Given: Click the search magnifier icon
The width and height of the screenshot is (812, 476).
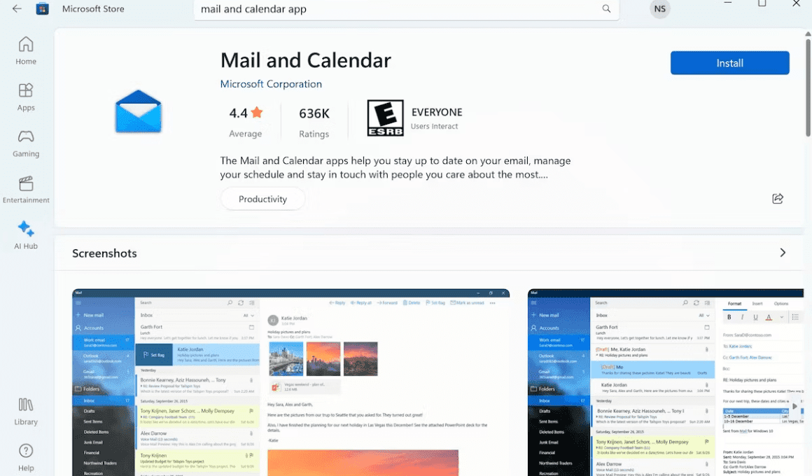Looking at the screenshot, I should tap(606, 9).
